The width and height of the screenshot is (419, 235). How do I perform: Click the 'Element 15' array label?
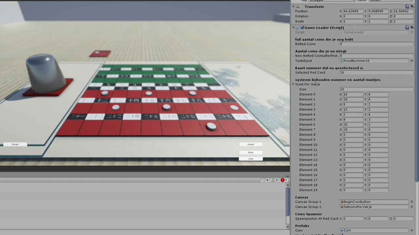pos(308,170)
